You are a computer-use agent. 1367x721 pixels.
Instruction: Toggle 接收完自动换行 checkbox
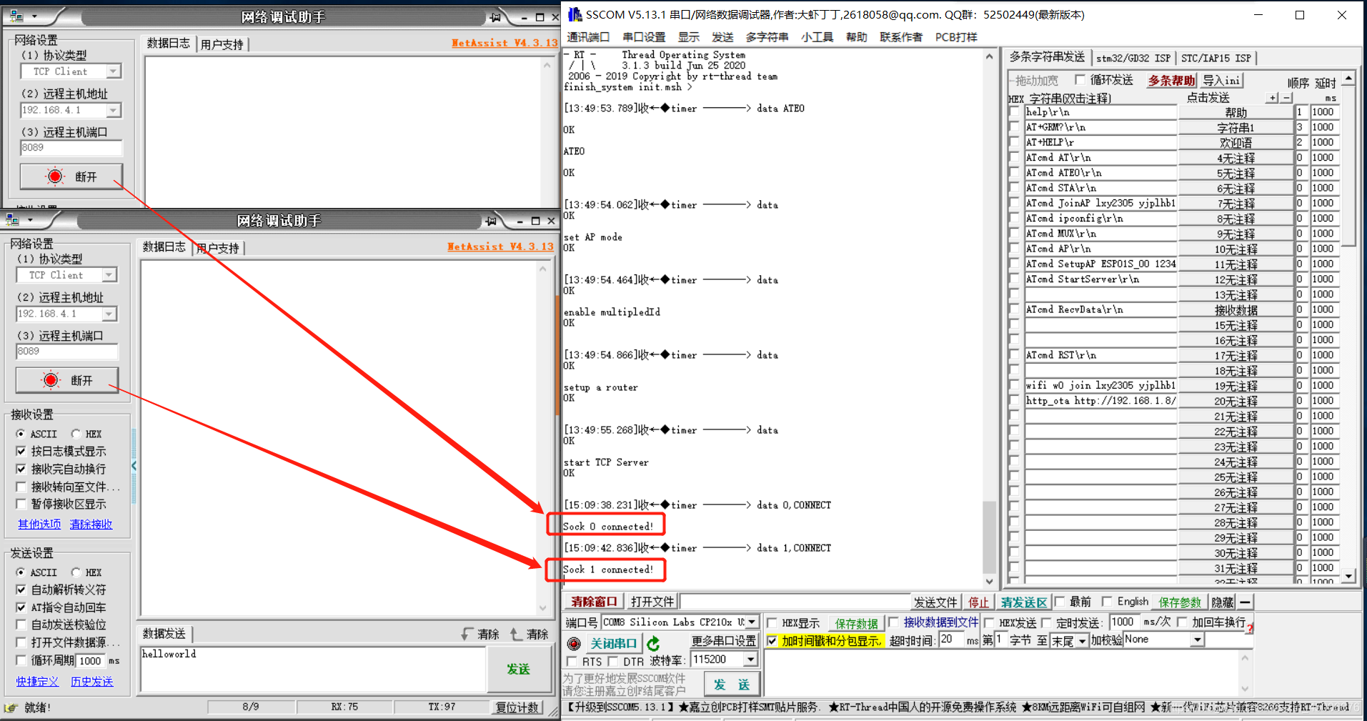(x=21, y=469)
